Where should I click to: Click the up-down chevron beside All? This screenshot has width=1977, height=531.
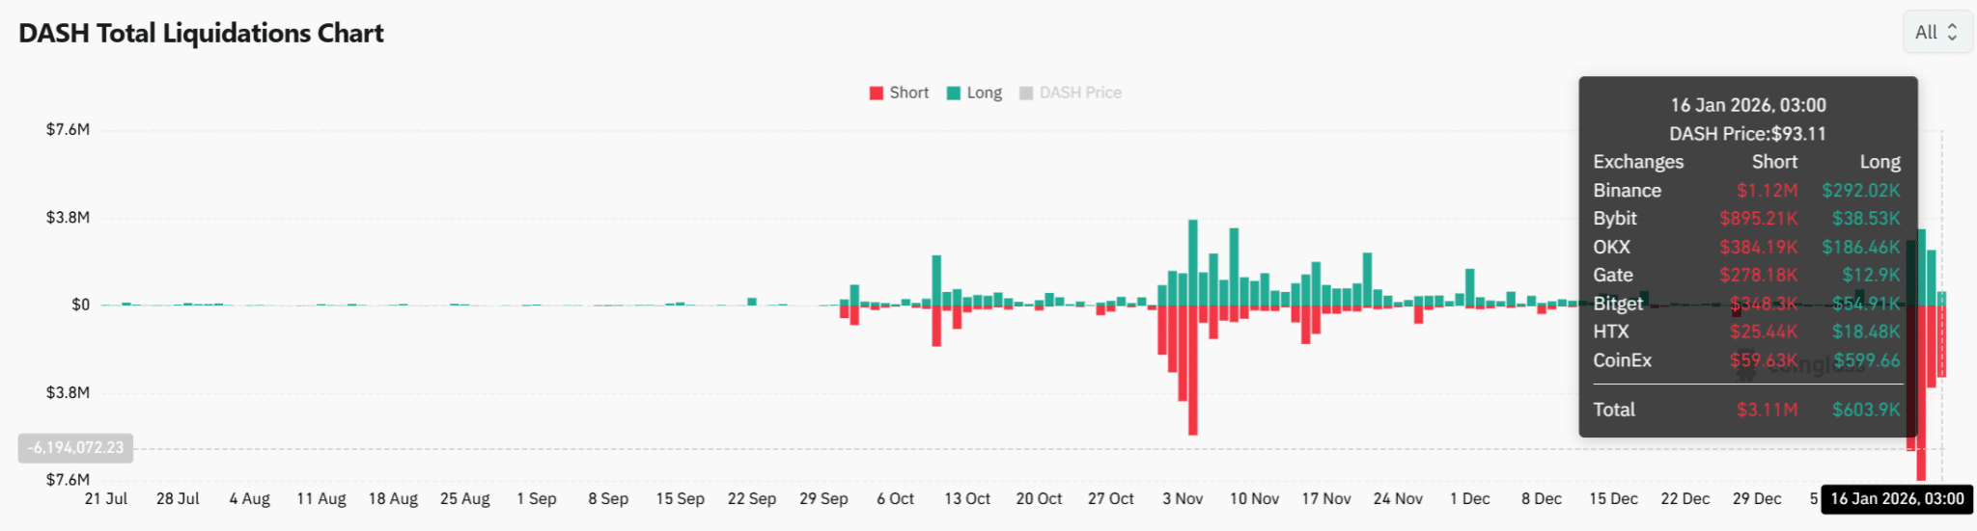(1952, 33)
